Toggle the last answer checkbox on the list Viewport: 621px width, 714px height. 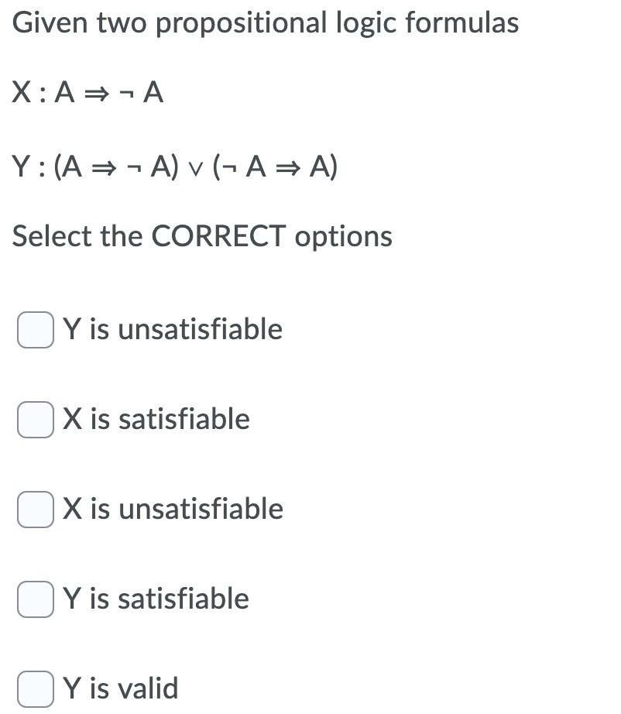click(34, 688)
